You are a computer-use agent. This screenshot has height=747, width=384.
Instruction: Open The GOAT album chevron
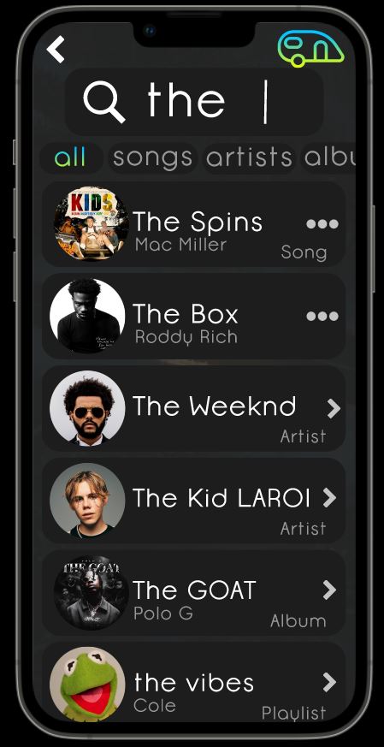pos(329,590)
